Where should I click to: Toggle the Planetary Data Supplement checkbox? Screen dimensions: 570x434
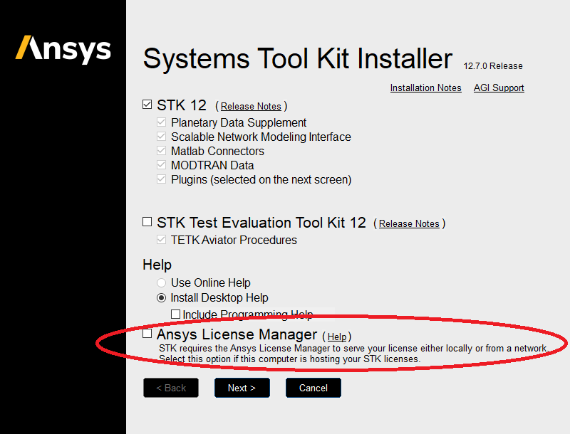(162, 122)
